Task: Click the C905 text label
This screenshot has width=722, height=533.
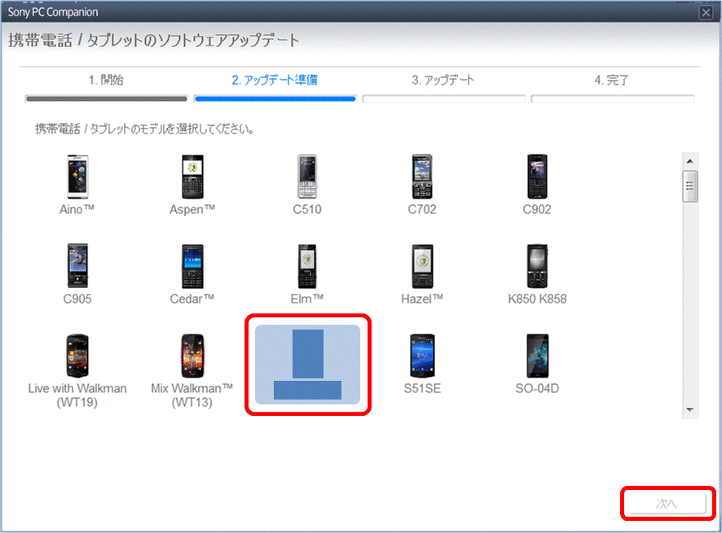Action: [77, 299]
